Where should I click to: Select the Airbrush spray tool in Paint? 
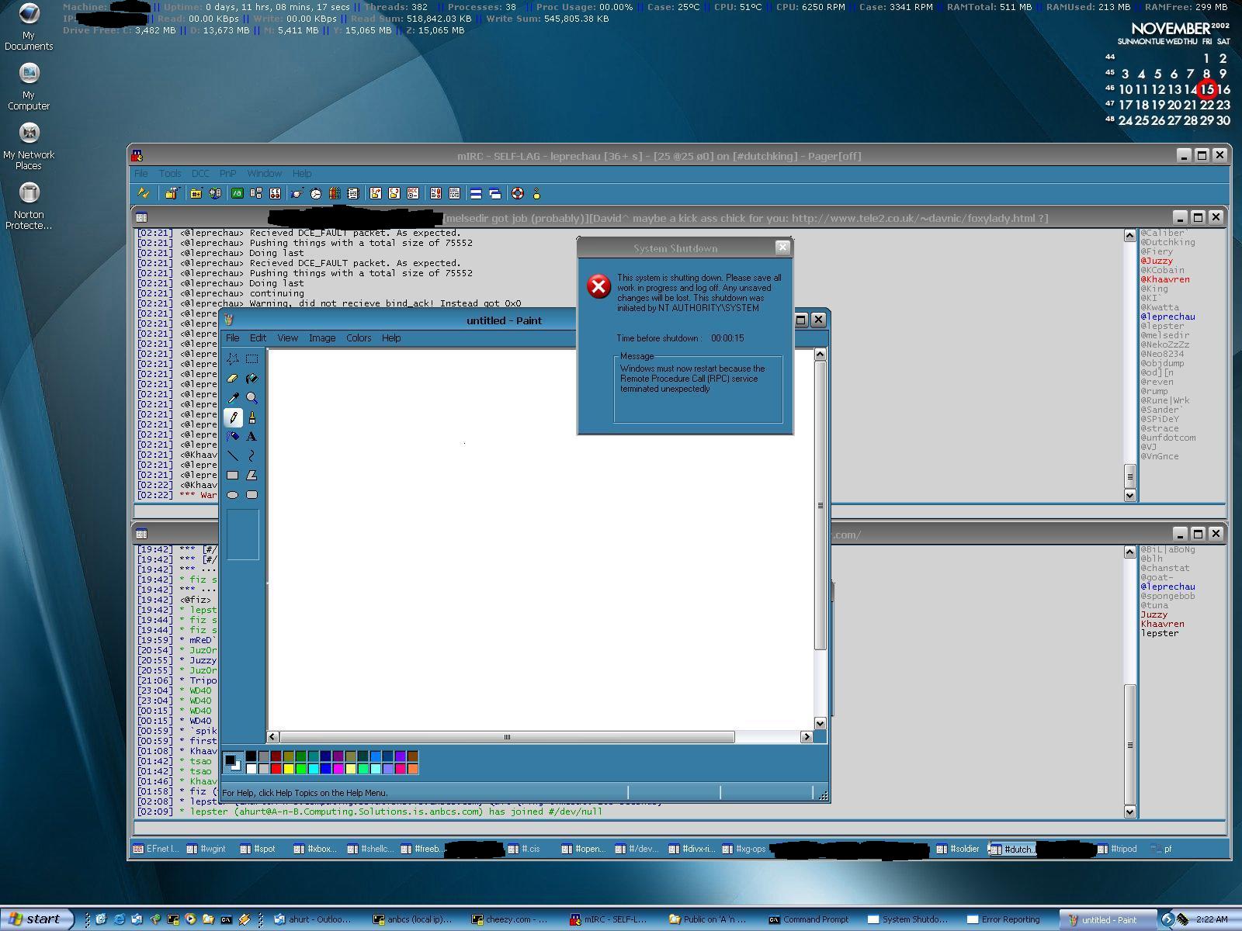click(232, 437)
